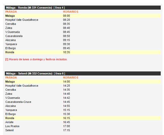Click the 08:20 Hospital Valle Guadalhorce time

66,20
